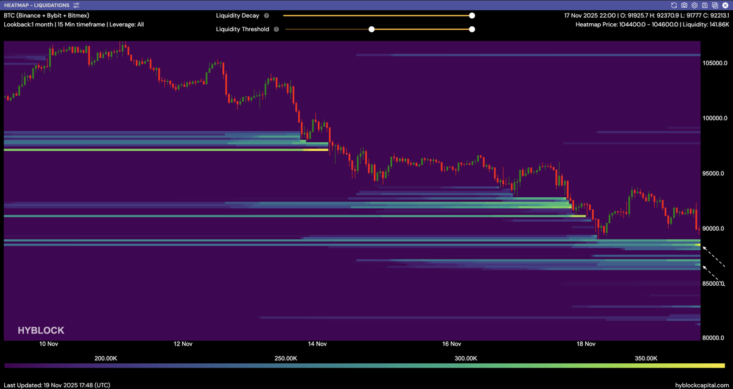Screen dimensions: 733x389
Task: Take a chart snapshot with camera icon
Action: [684, 5]
